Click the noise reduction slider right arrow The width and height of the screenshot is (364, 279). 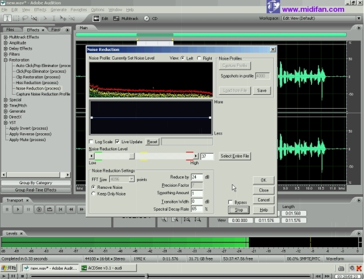pos(196,156)
